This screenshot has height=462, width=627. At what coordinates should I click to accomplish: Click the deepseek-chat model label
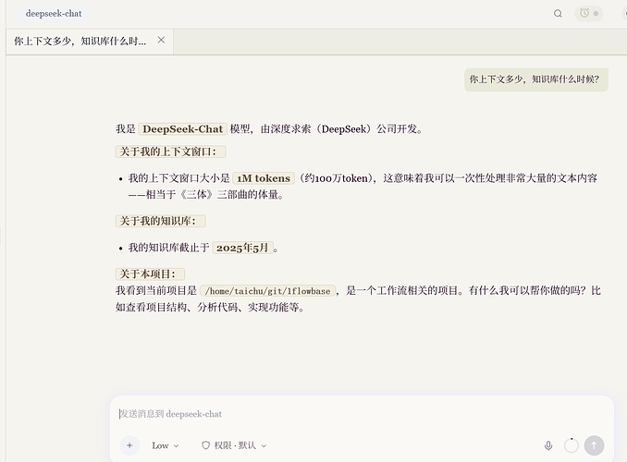click(x=54, y=14)
